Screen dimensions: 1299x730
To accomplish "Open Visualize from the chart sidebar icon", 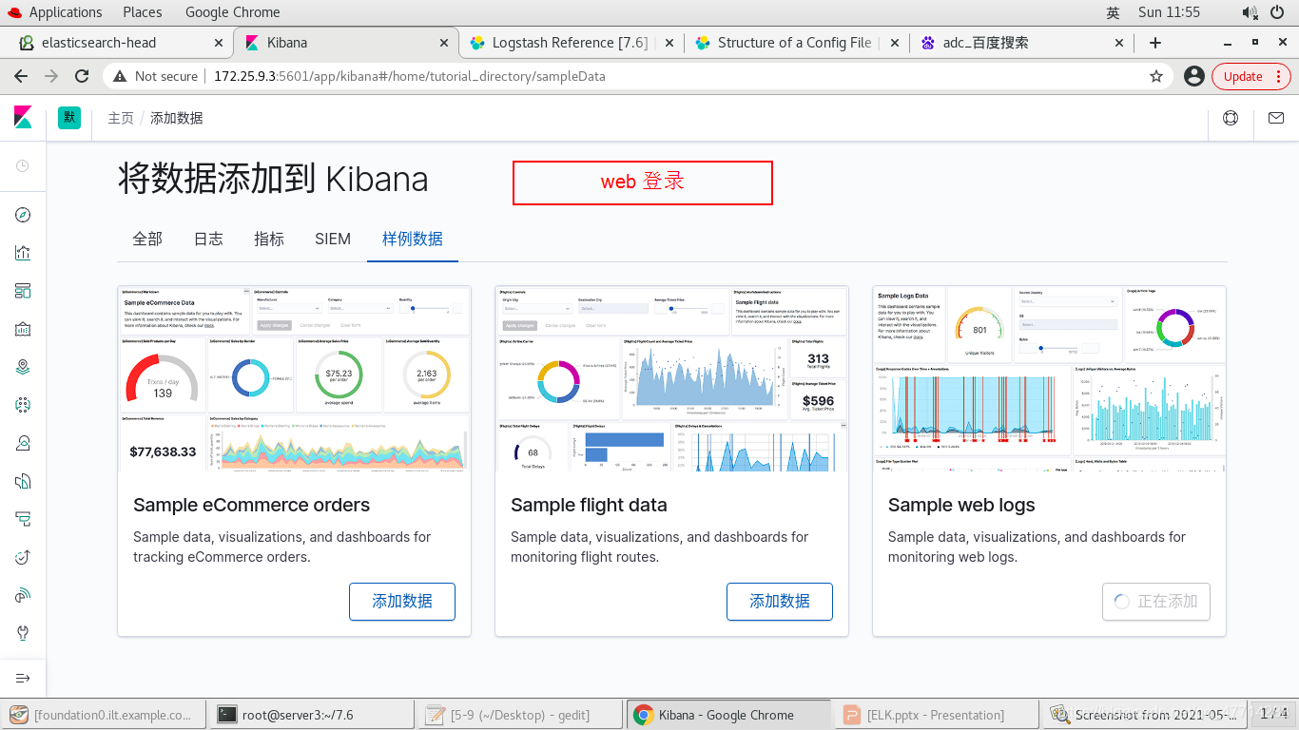I will [x=23, y=253].
